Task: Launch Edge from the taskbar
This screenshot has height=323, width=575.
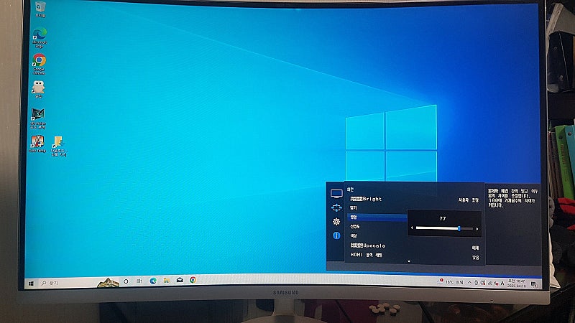Action: click(x=153, y=281)
